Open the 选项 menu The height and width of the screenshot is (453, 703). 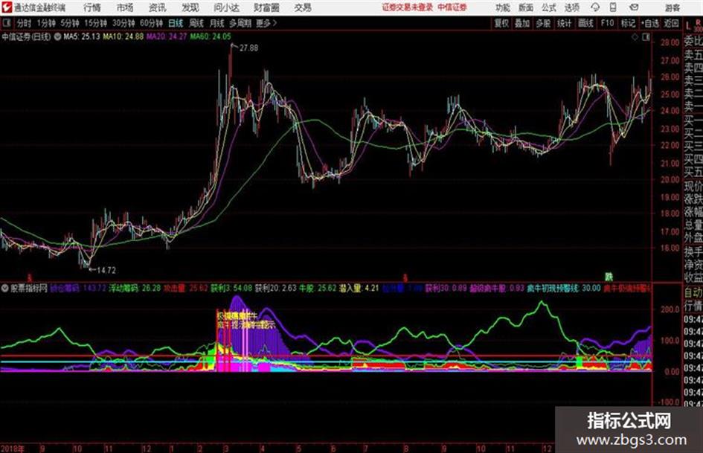(x=572, y=7)
